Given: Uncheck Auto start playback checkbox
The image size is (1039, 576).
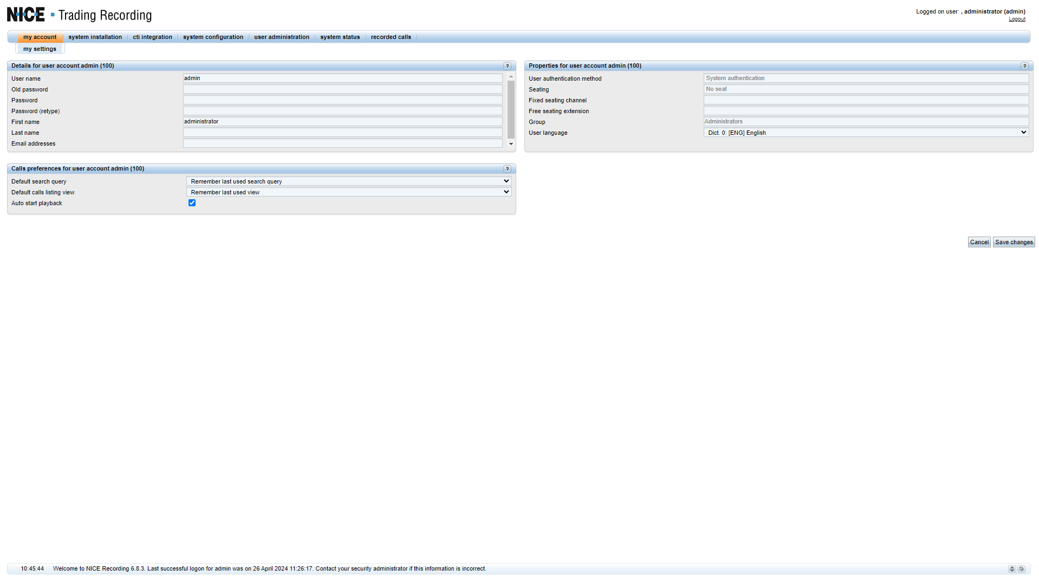Looking at the screenshot, I should [192, 203].
